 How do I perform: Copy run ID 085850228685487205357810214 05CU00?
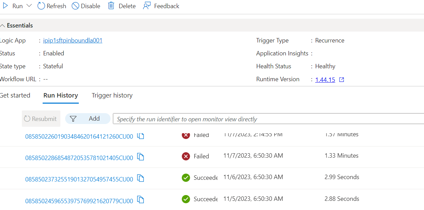click(x=141, y=157)
